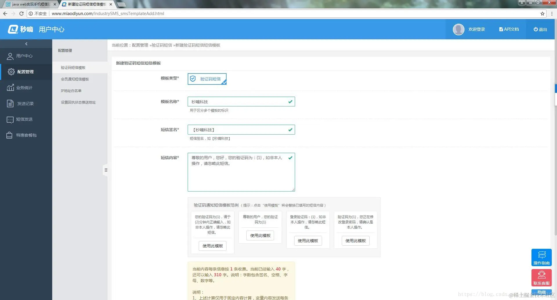Click the 模板名称 input field
557x300 pixels.
coord(241,102)
